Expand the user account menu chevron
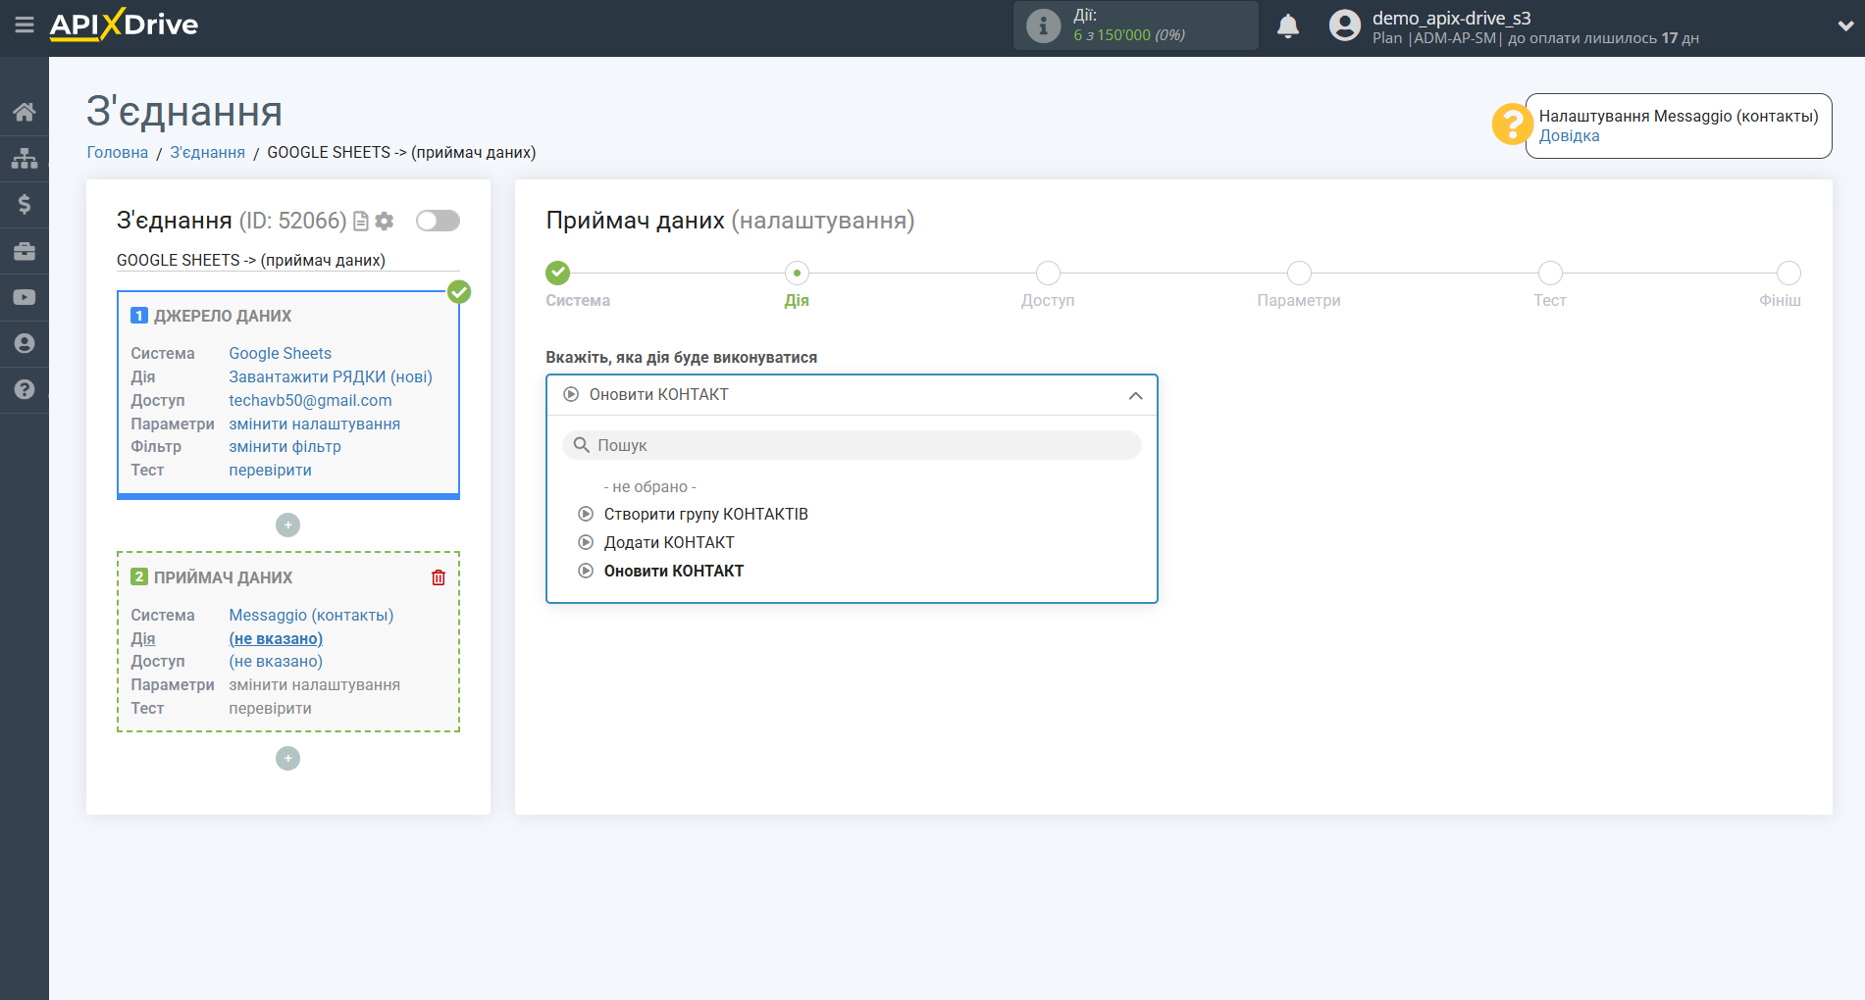 pos(1844,26)
